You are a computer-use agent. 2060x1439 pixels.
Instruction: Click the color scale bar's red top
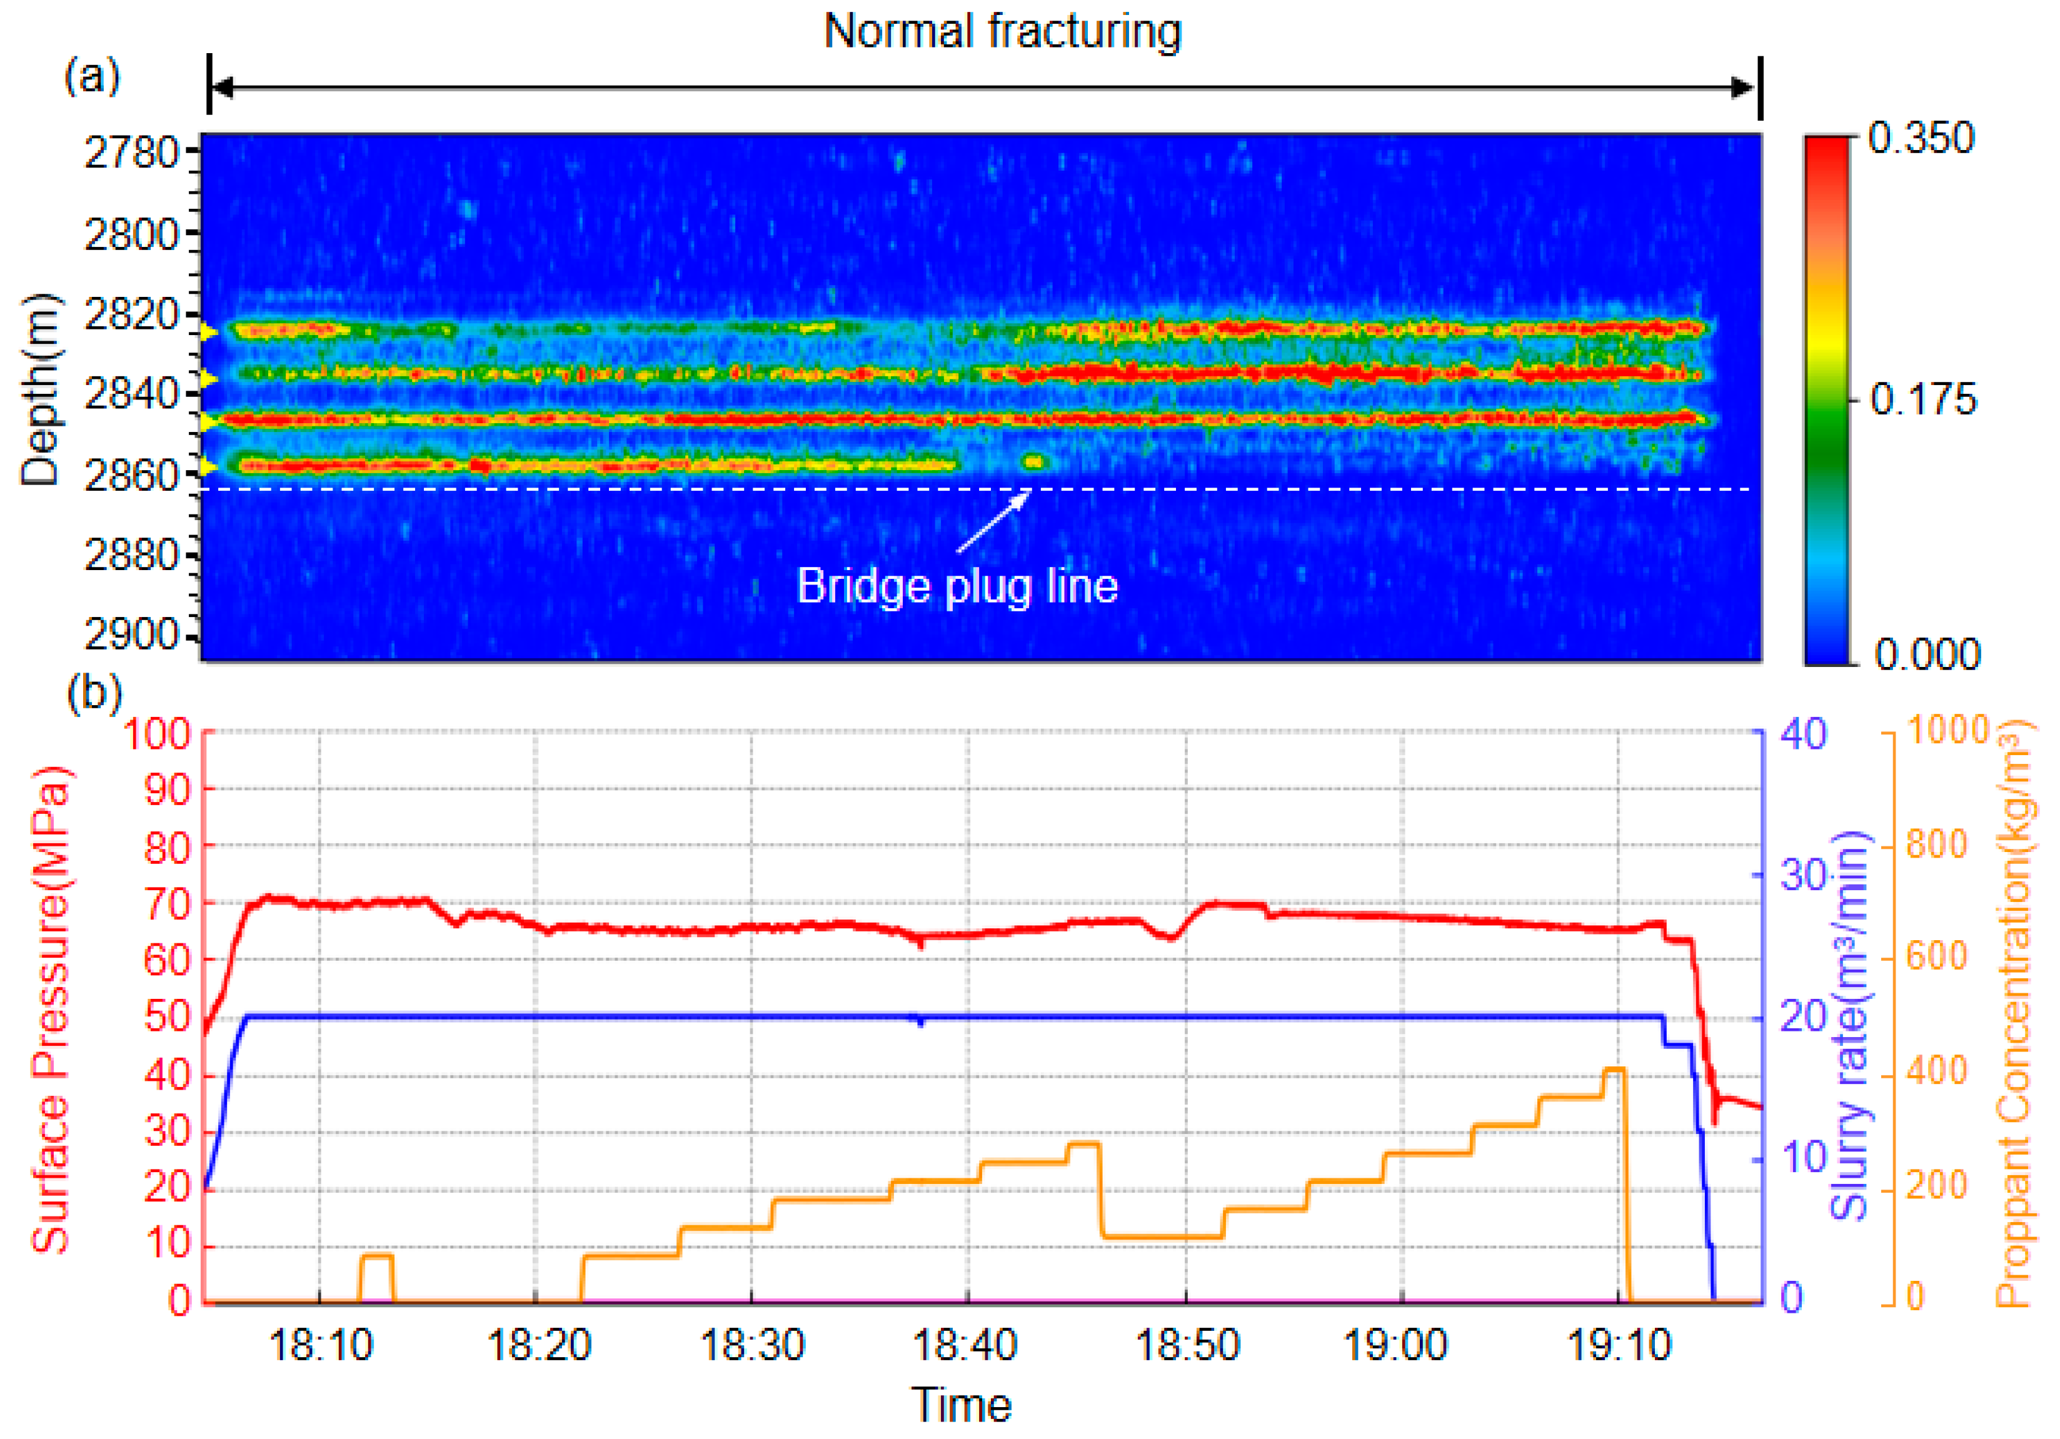pyautogui.click(x=1827, y=153)
